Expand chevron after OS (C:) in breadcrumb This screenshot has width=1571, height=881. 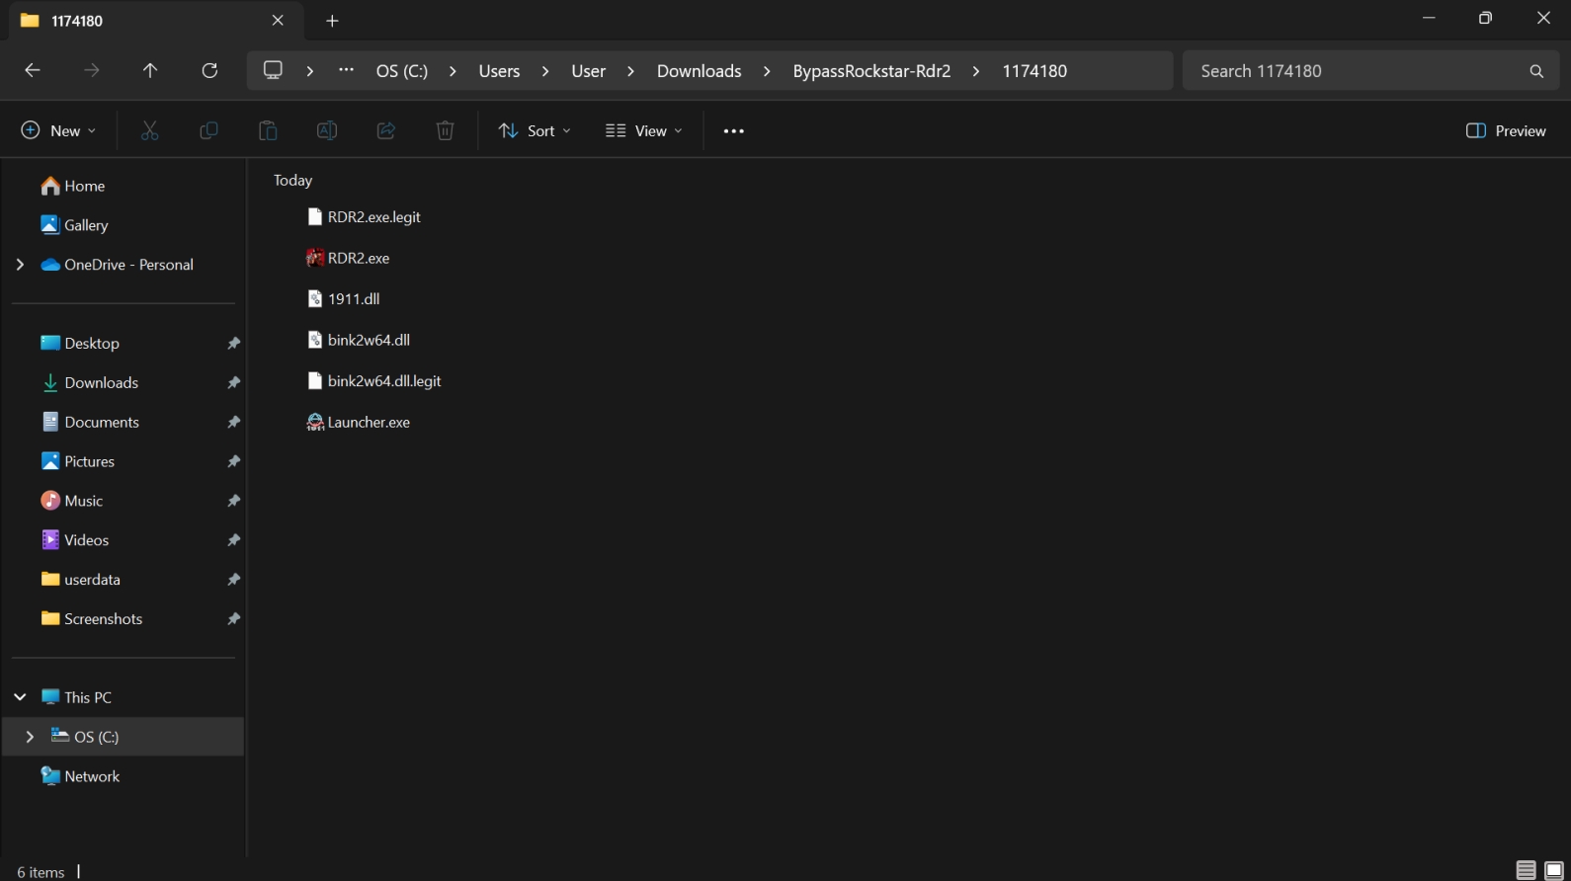tap(453, 71)
